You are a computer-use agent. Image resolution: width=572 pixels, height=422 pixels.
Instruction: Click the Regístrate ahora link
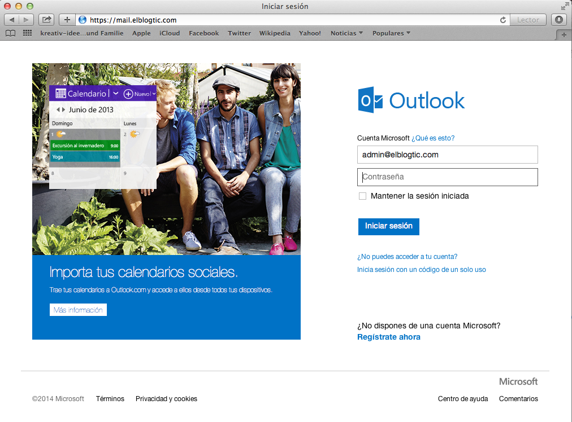click(388, 337)
